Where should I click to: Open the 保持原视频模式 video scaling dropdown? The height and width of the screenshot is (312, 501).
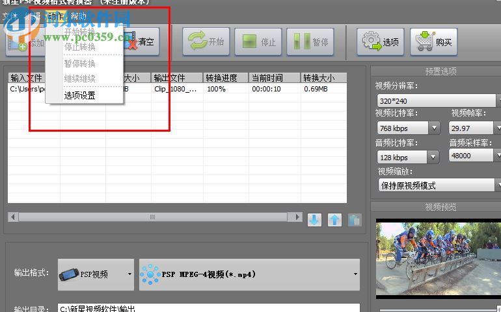click(x=440, y=185)
